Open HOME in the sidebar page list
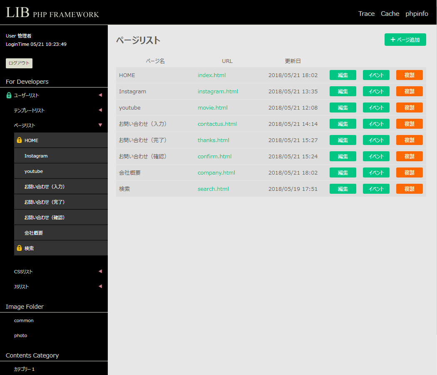Viewport: 437px width, 375px height. coord(61,140)
